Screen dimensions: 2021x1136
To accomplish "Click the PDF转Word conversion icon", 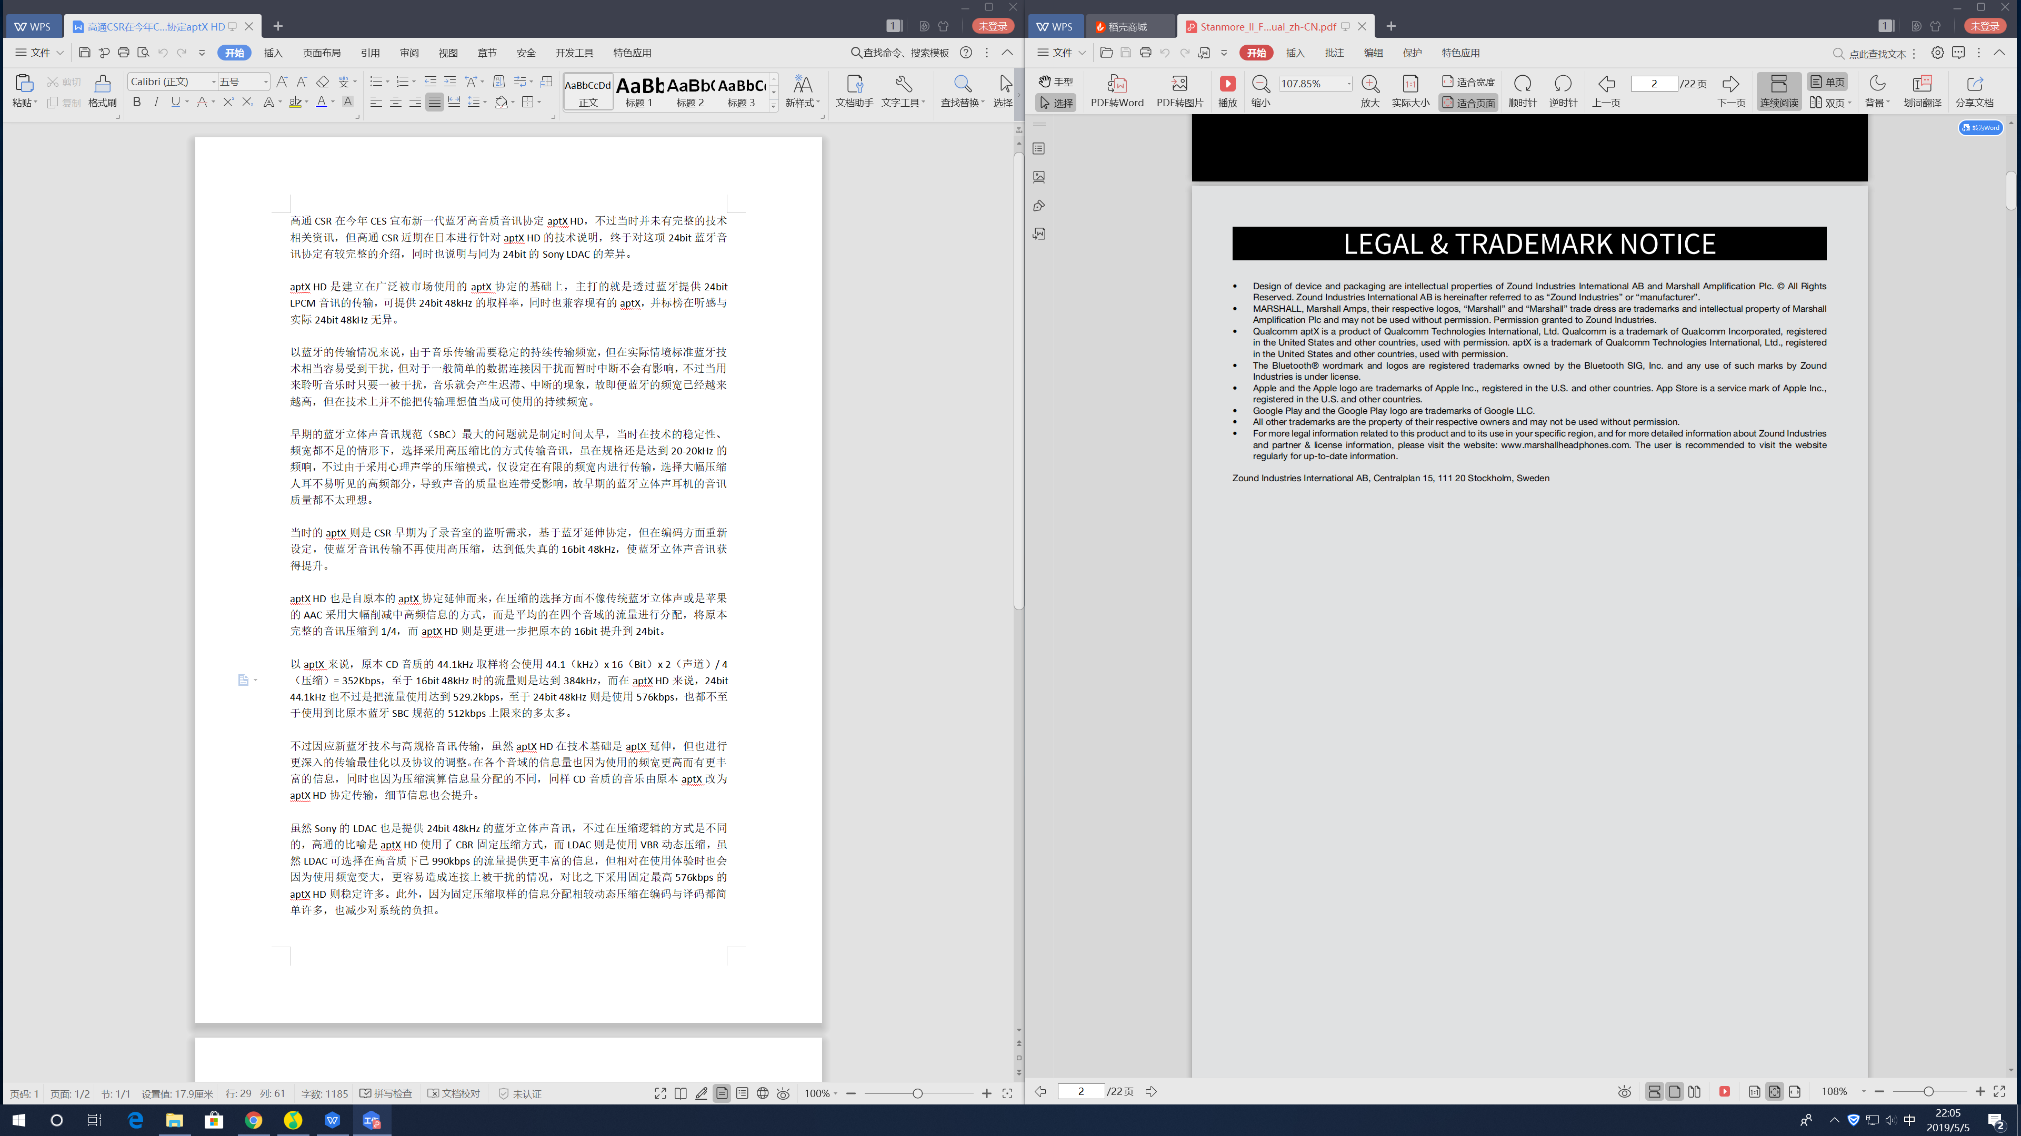I will 1116,84.
